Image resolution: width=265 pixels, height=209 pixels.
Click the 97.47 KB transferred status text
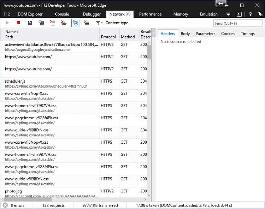click(100, 205)
